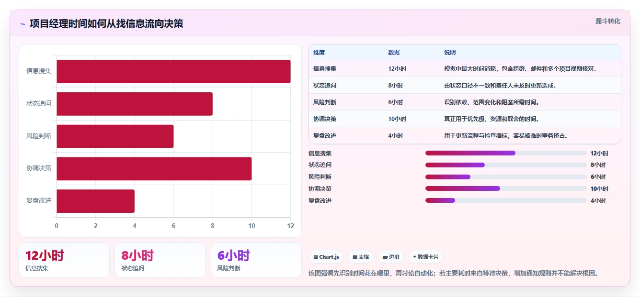Open the 6小时 风险判断 data card

coord(256,260)
